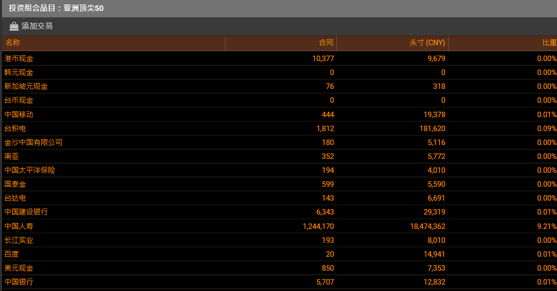Click the position value 4,010
Screen dimensions: 557x291
point(437,170)
